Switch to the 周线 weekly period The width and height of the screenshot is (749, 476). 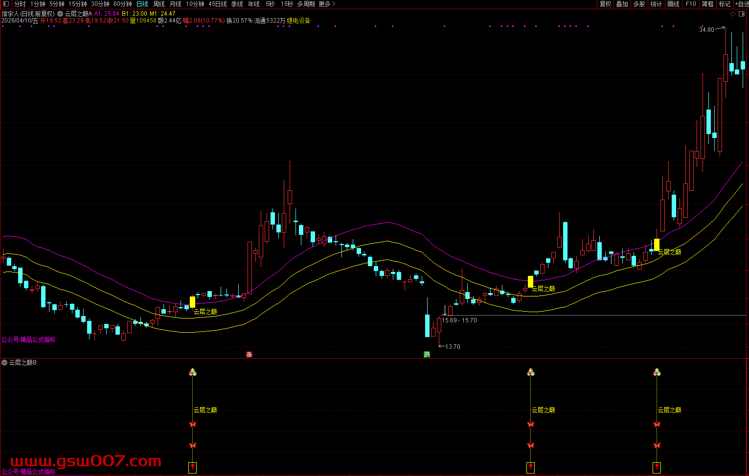[159, 4]
